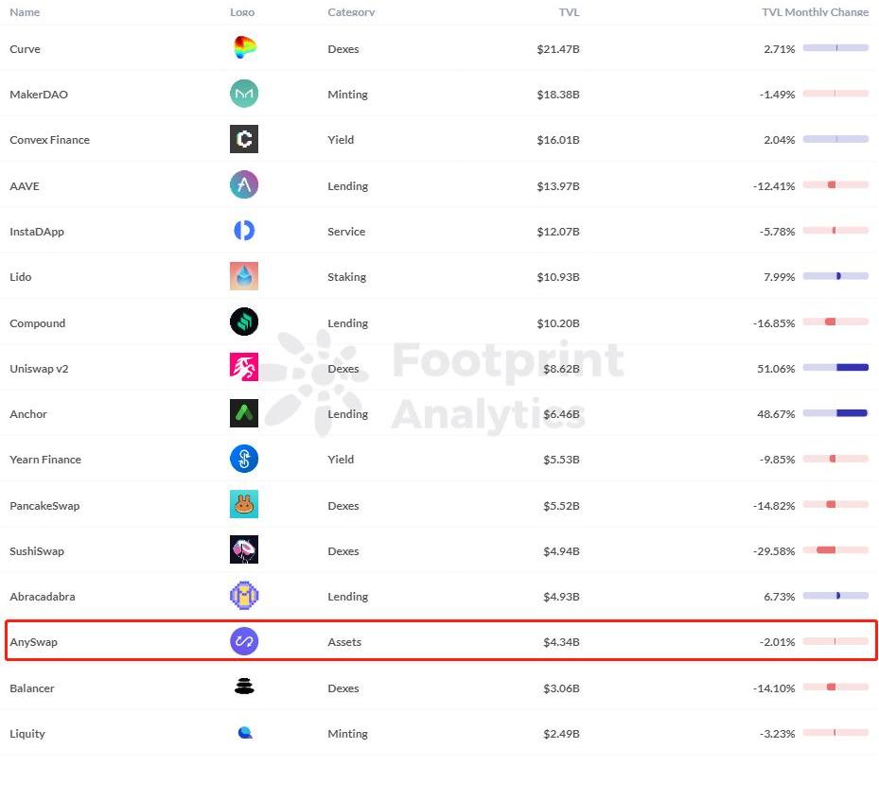Select the Convex Finance logo icon
Screen dimensions: 879x801
click(244, 139)
